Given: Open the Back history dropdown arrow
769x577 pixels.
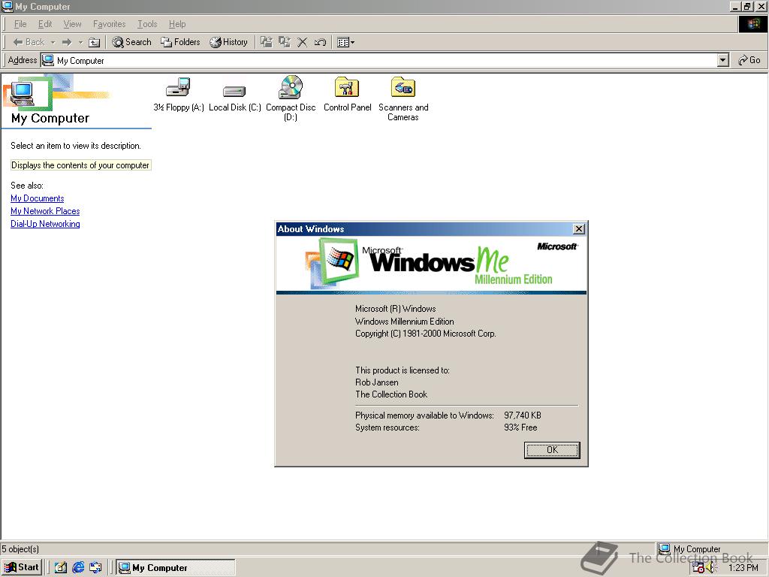Looking at the screenshot, I should 53,42.
